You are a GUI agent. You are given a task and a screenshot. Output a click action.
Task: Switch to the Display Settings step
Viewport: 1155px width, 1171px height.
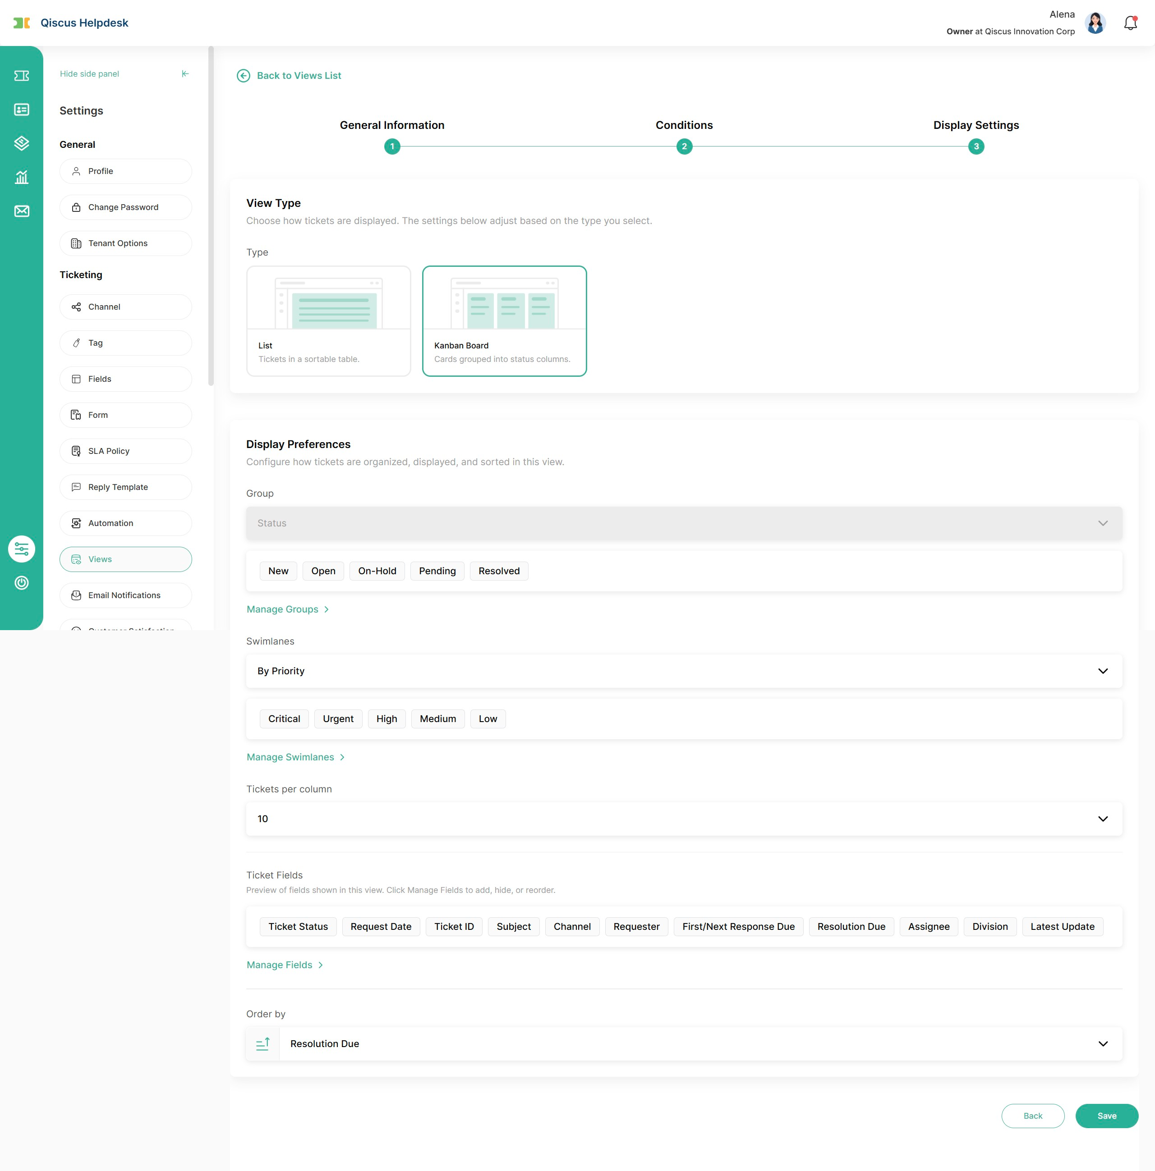click(x=976, y=125)
